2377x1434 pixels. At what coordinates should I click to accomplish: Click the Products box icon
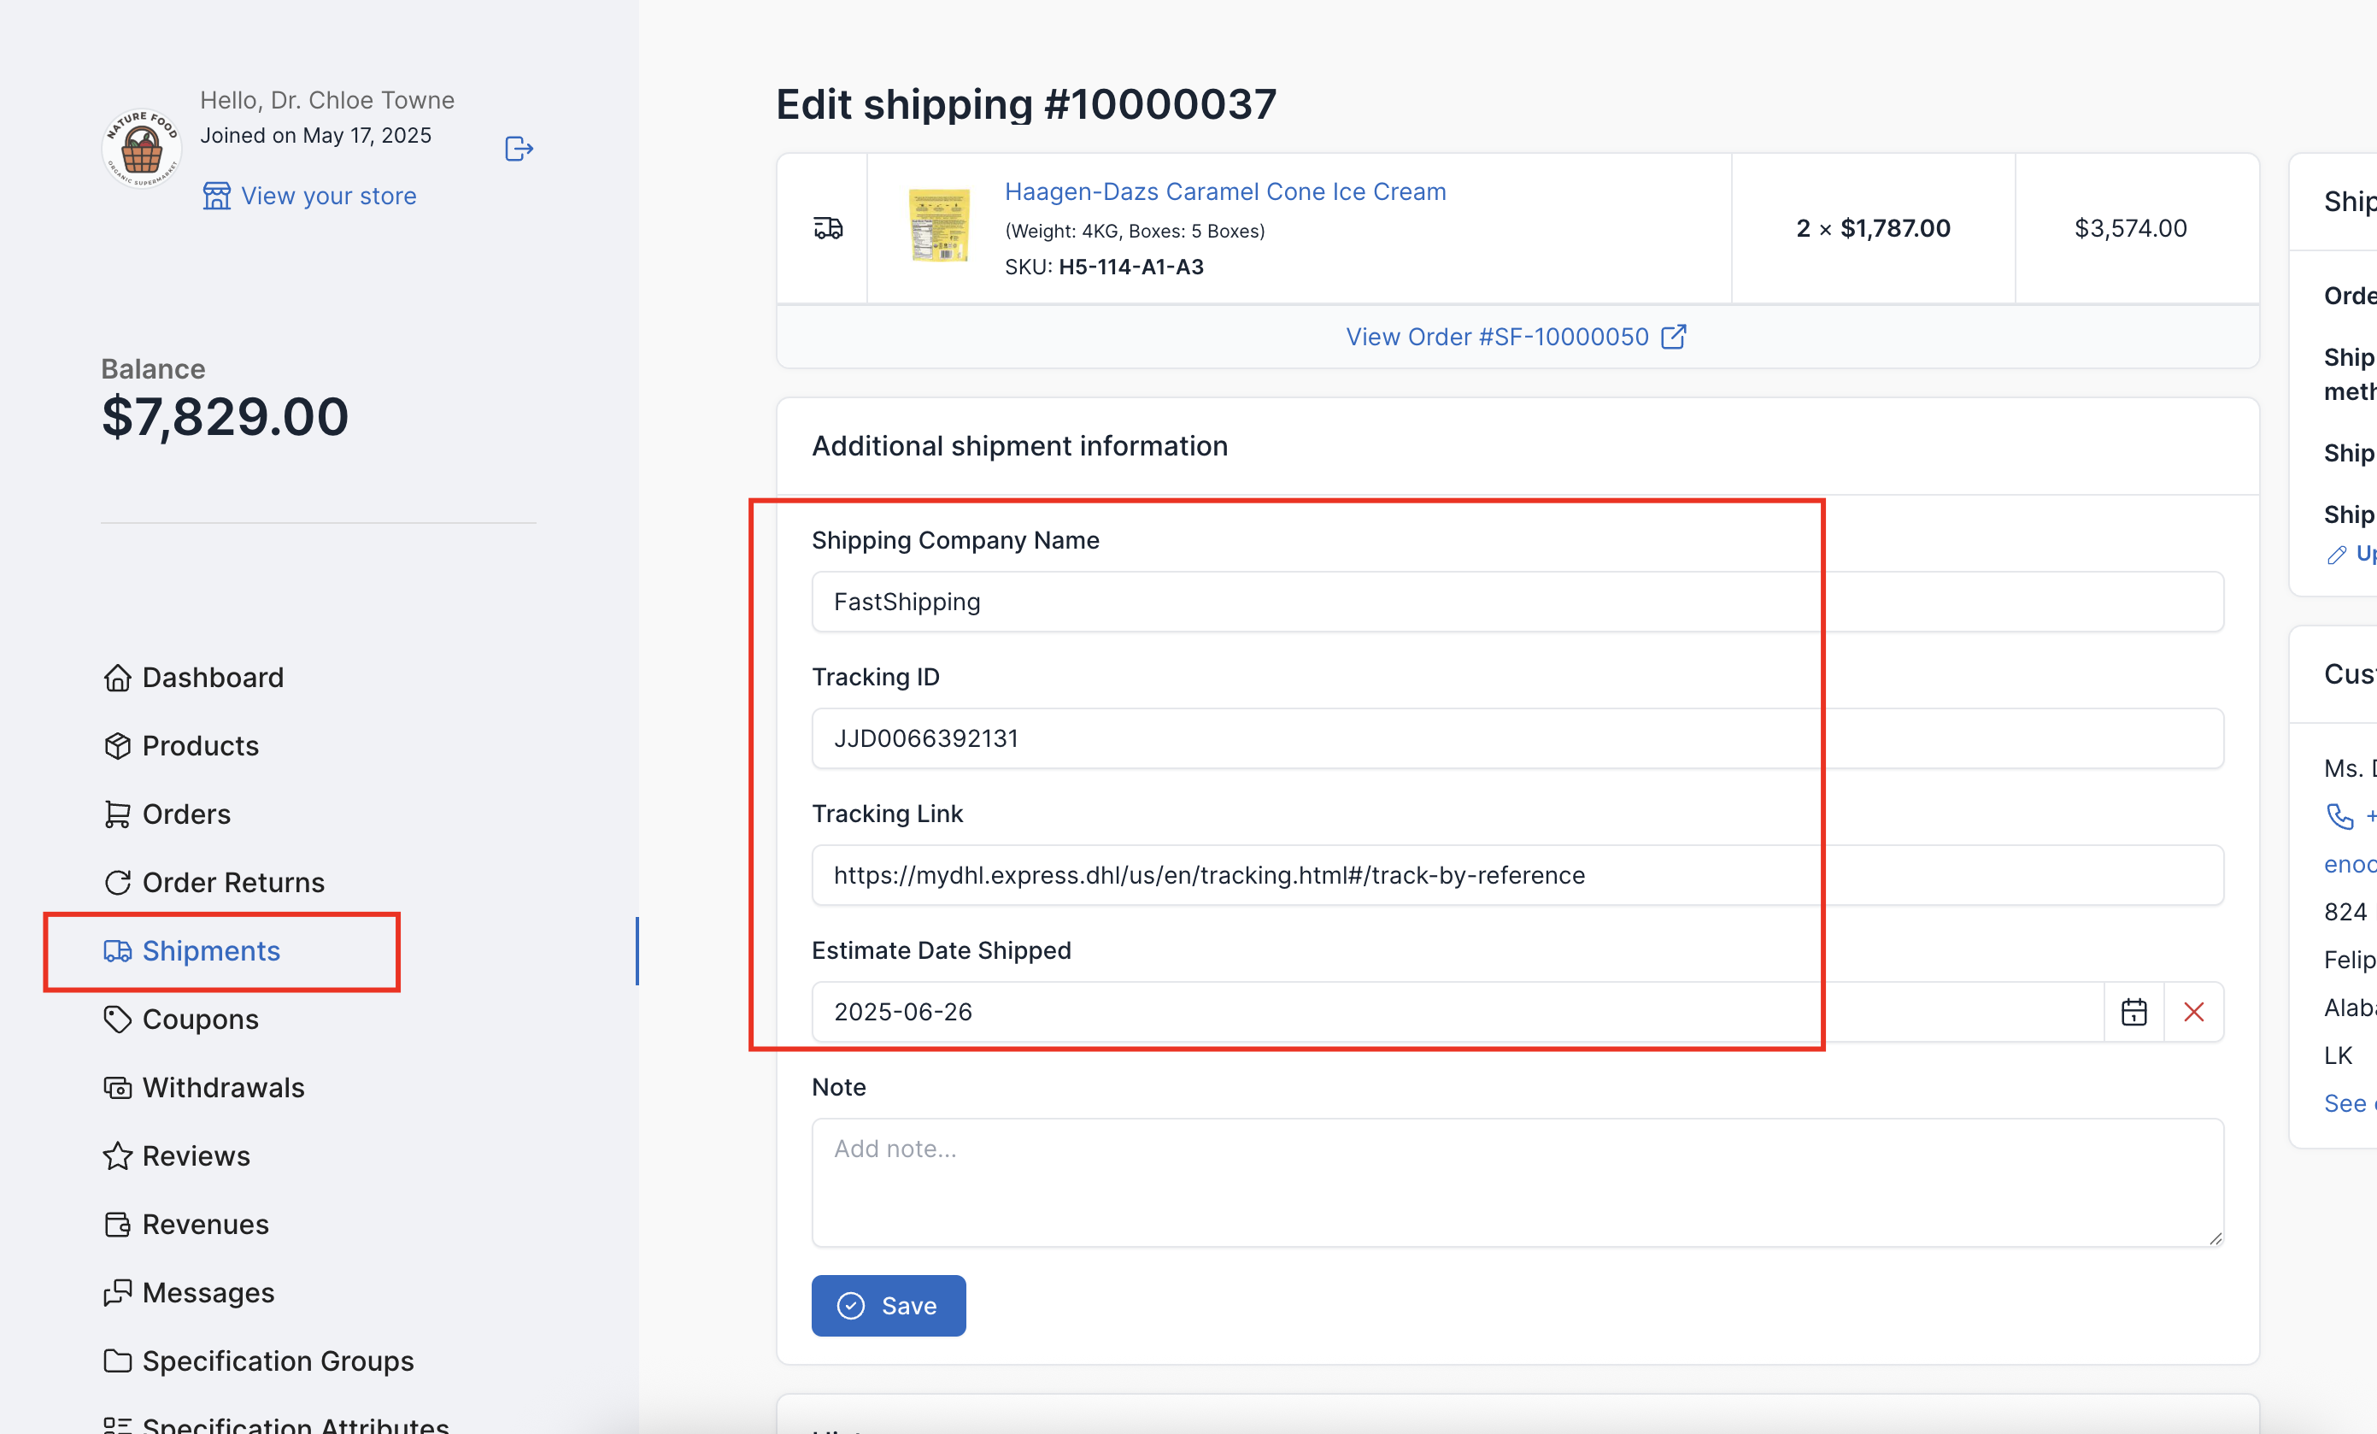click(118, 746)
